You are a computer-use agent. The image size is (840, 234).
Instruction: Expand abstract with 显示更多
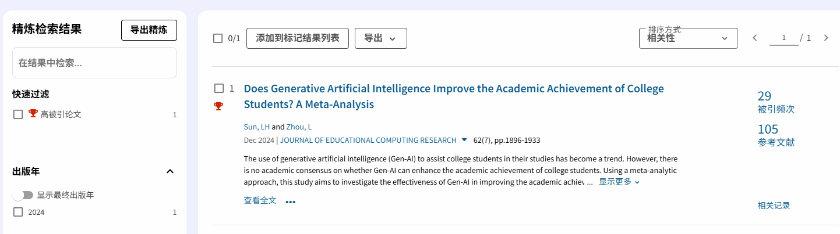619,182
